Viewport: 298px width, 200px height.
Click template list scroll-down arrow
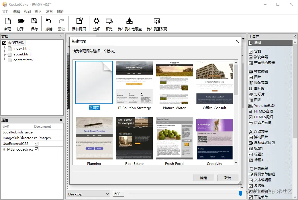pos(236,163)
